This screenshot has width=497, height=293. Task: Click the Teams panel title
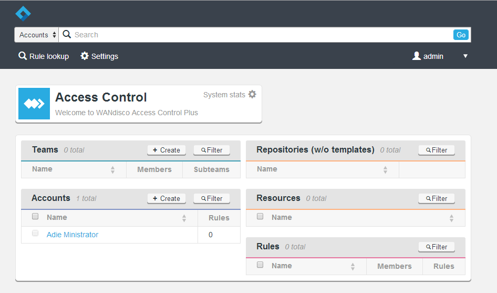45,149
